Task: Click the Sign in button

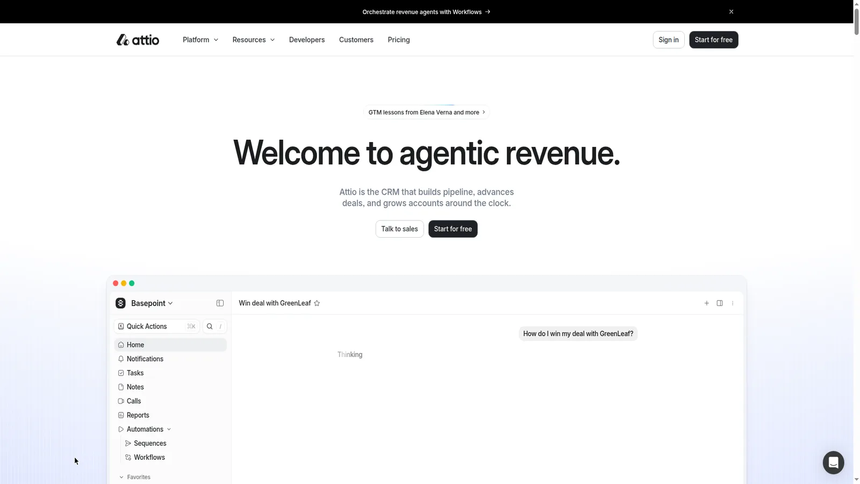Action: pyautogui.click(x=669, y=40)
